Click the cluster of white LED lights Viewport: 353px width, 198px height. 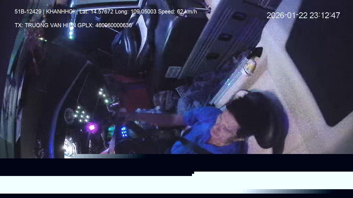pyautogui.click(x=81, y=116)
